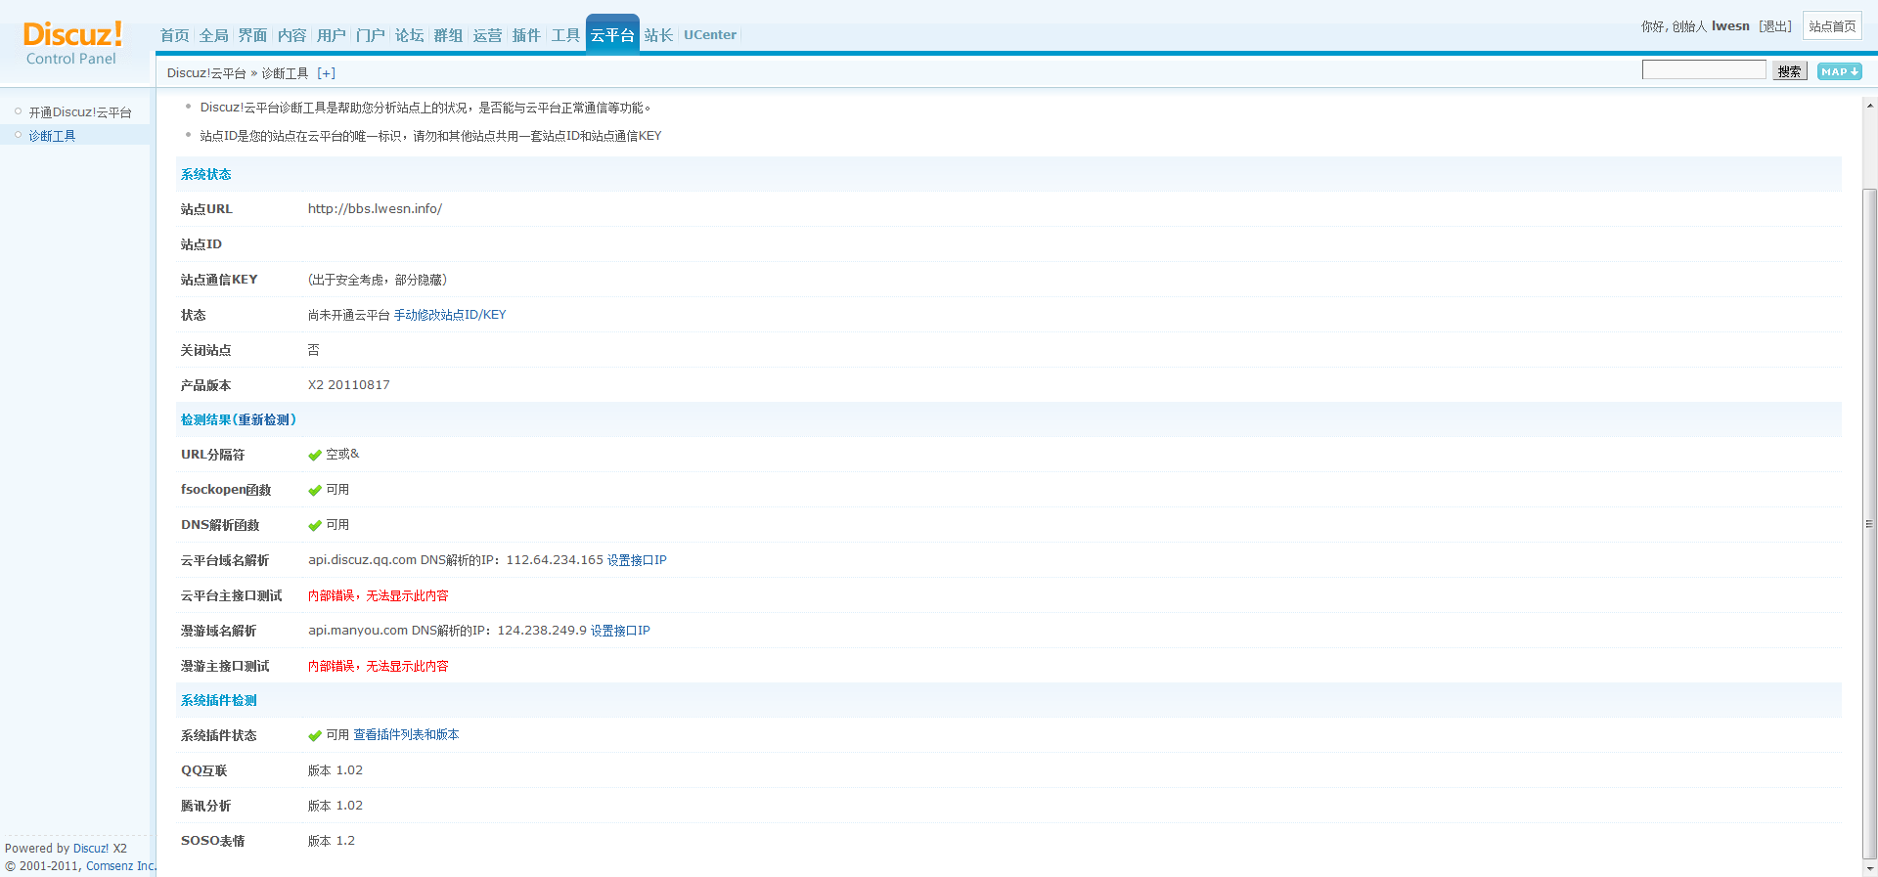Open the 内容 menu tab
Image resolution: width=1878 pixels, height=877 pixels.
point(292,35)
